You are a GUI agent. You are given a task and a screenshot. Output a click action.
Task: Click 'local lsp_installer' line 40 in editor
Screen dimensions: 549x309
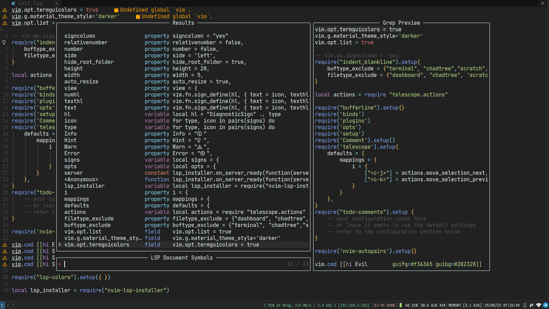click(90, 290)
